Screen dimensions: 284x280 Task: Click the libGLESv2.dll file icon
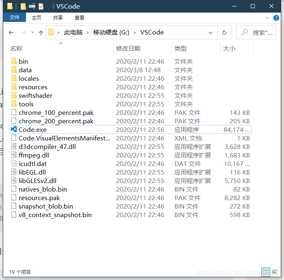pyautogui.click(x=14, y=181)
